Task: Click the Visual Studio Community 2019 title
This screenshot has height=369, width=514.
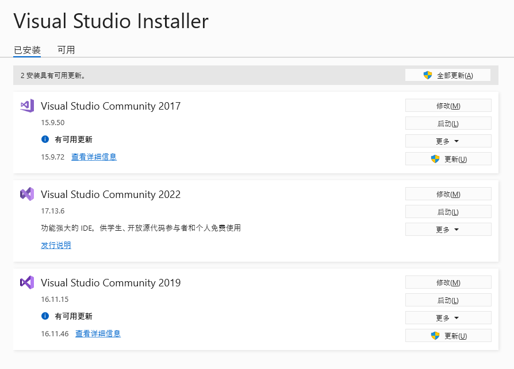Action: coord(111,283)
